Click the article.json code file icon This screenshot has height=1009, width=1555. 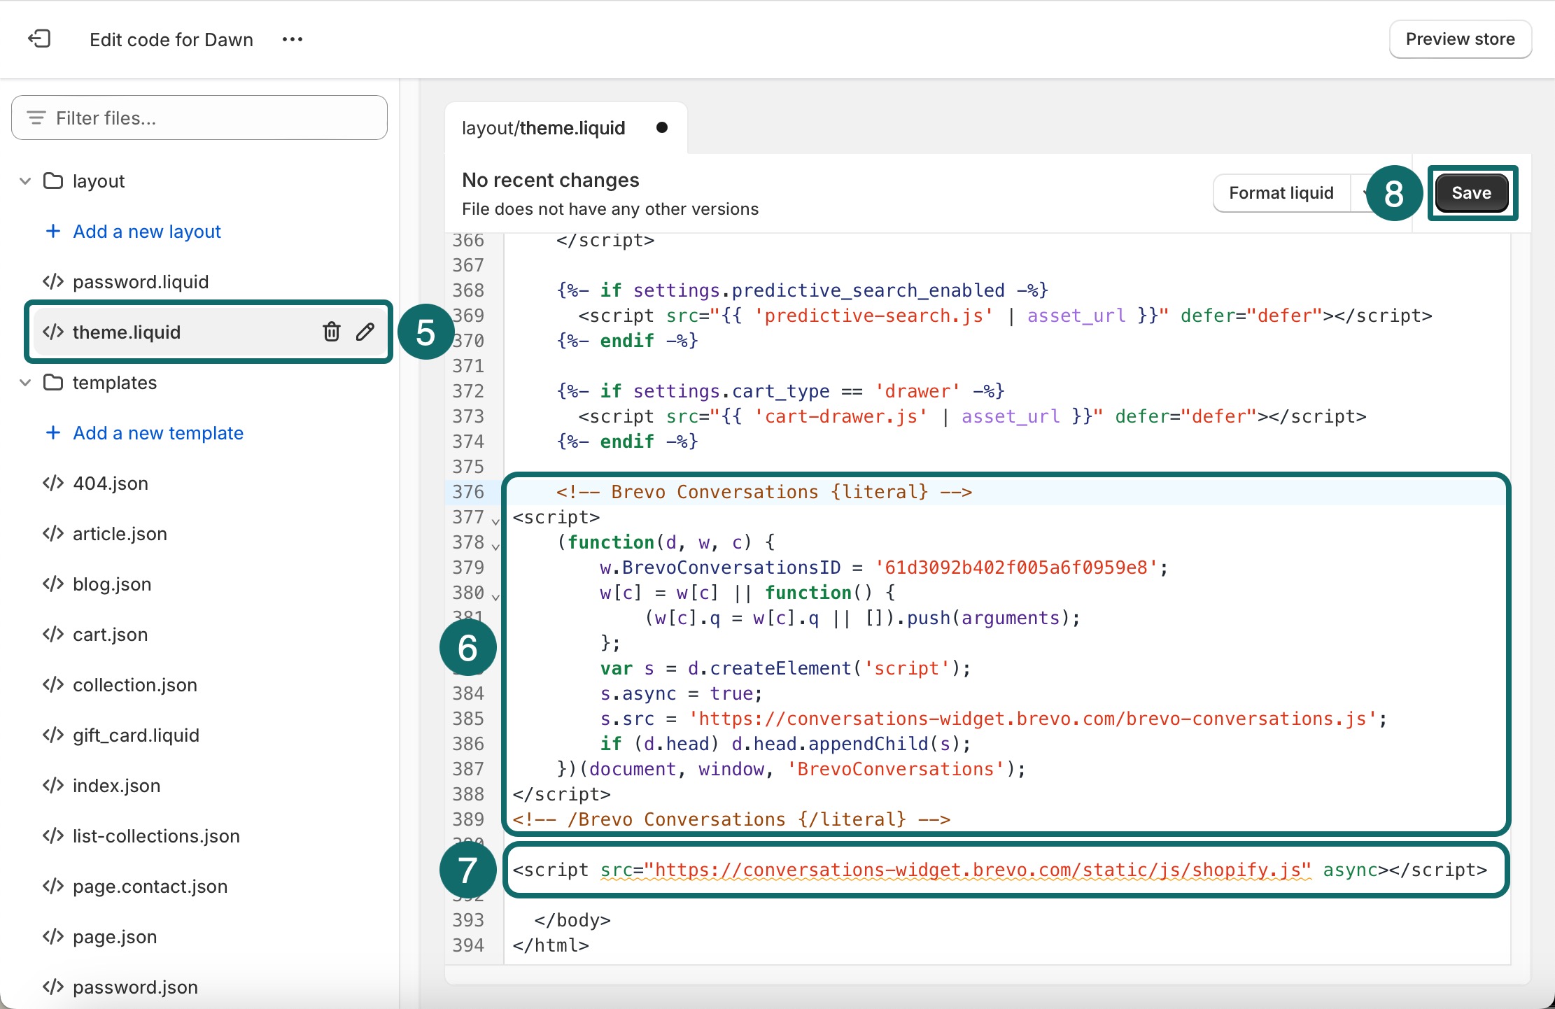[53, 534]
